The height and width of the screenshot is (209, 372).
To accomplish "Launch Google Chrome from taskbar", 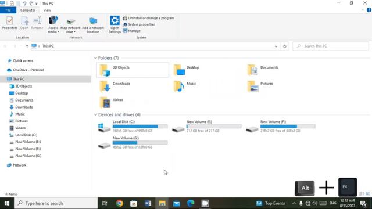I will [x=119, y=203].
